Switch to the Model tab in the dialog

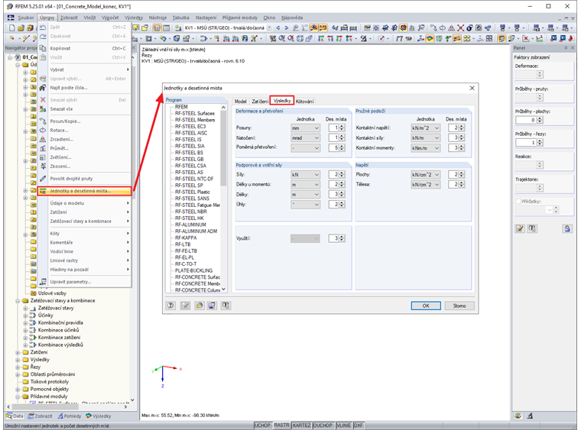click(241, 101)
